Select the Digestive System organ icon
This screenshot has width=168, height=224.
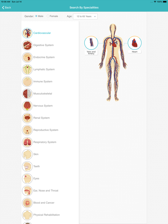click(x=27, y=45)
